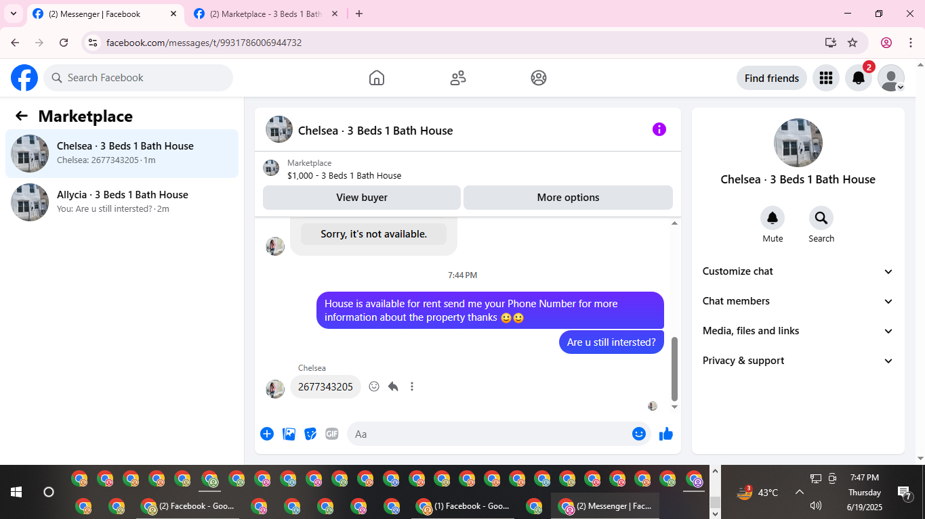This screenshot has height=519, width=925.
Task: Expand the Privacy & support section
Action: (798, 361)
